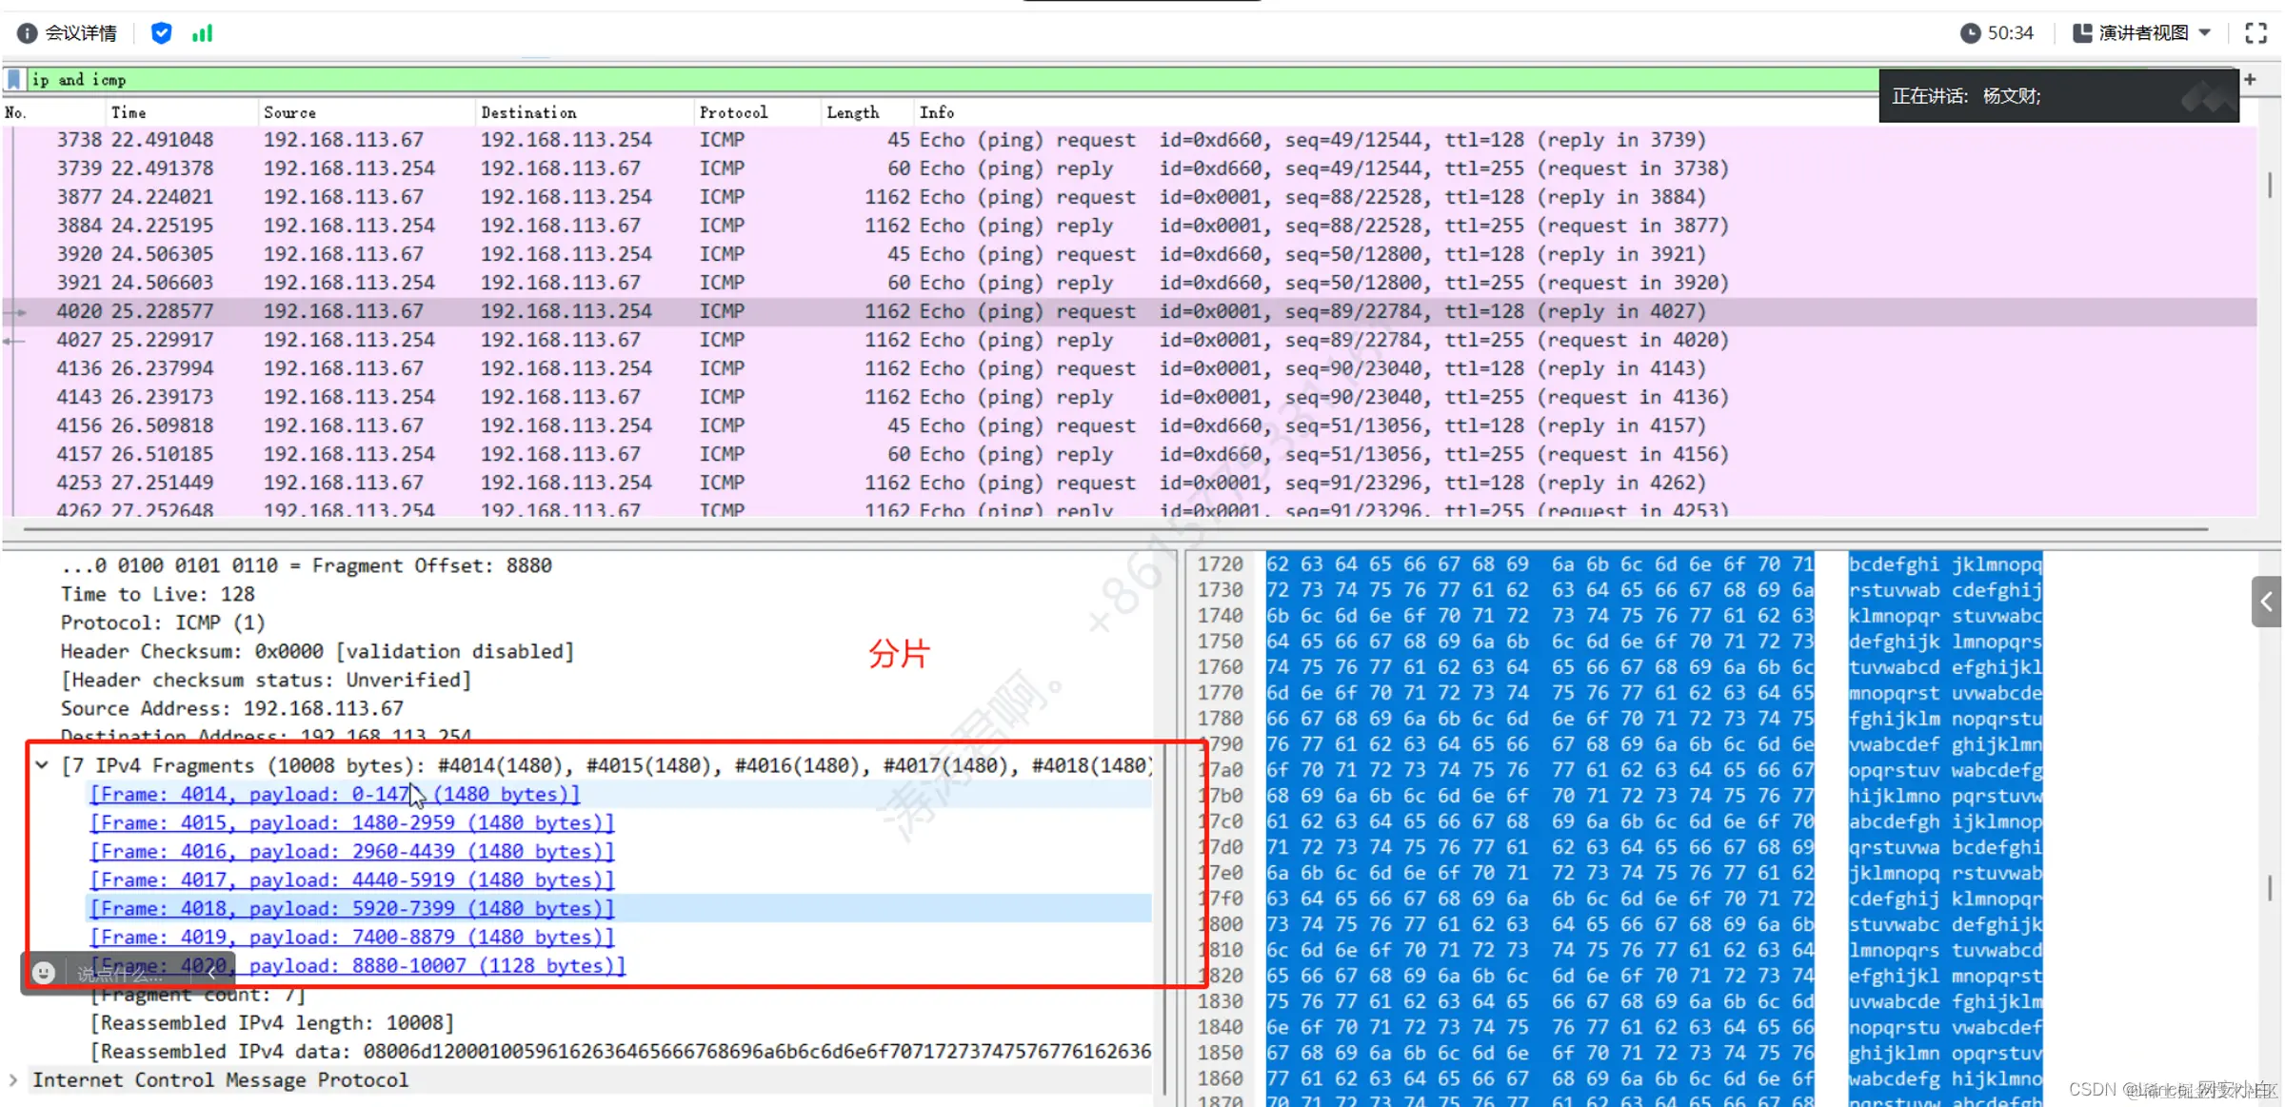Sort packets by Length column header
The width and height of the screenshot is (2285, 1107).
(x=852, y=112)
